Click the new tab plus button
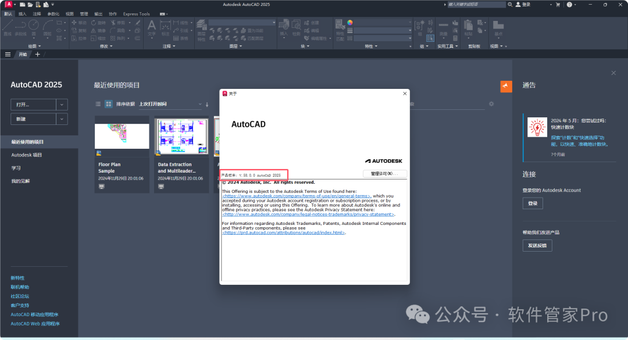This screenshot has height=340, width=628. (37, 55)
